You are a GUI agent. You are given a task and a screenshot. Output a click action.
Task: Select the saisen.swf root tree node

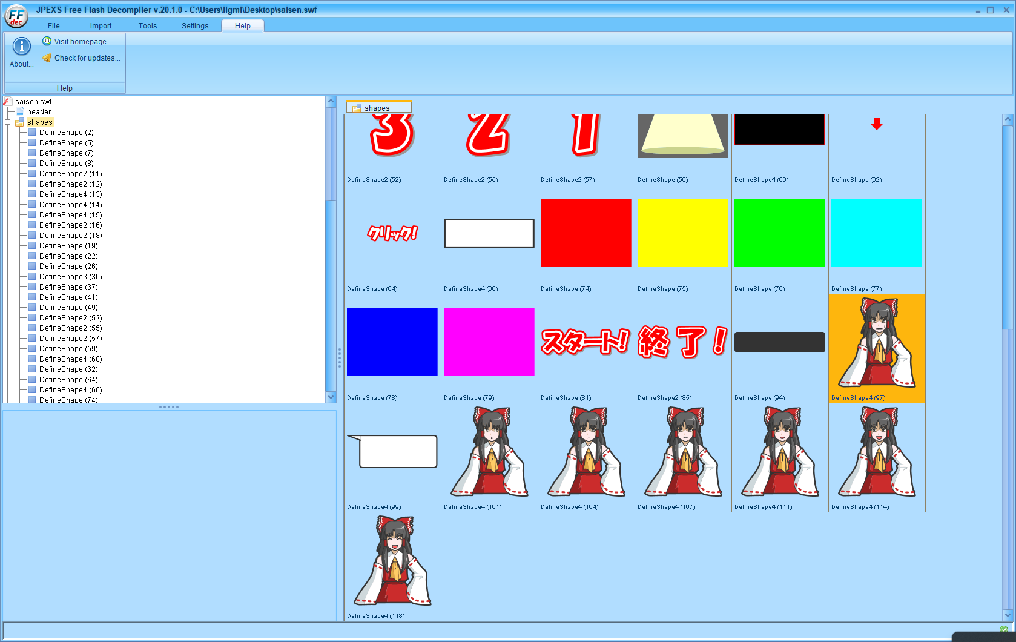34,102
